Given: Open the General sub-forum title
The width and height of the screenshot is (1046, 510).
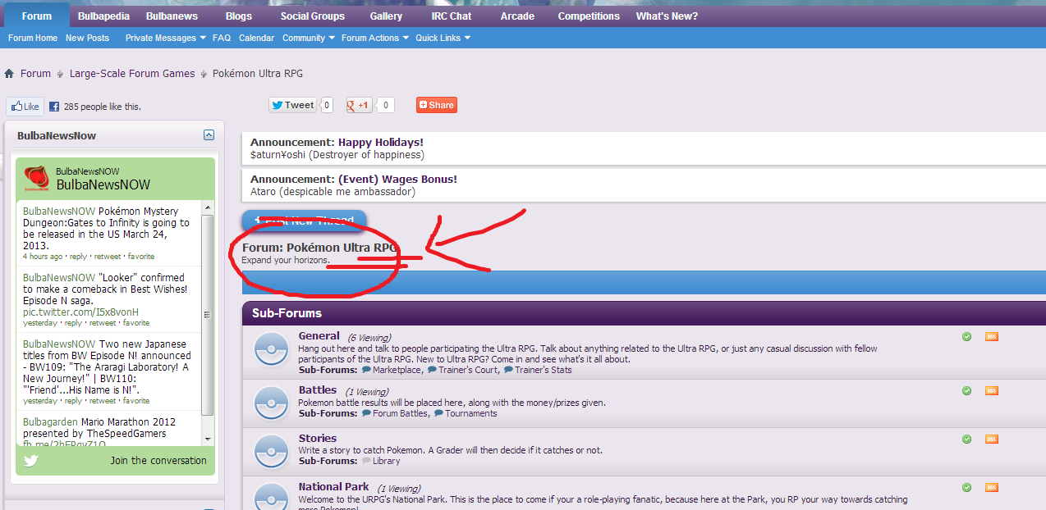Looking at the screenshot, I should coord(319,336).
